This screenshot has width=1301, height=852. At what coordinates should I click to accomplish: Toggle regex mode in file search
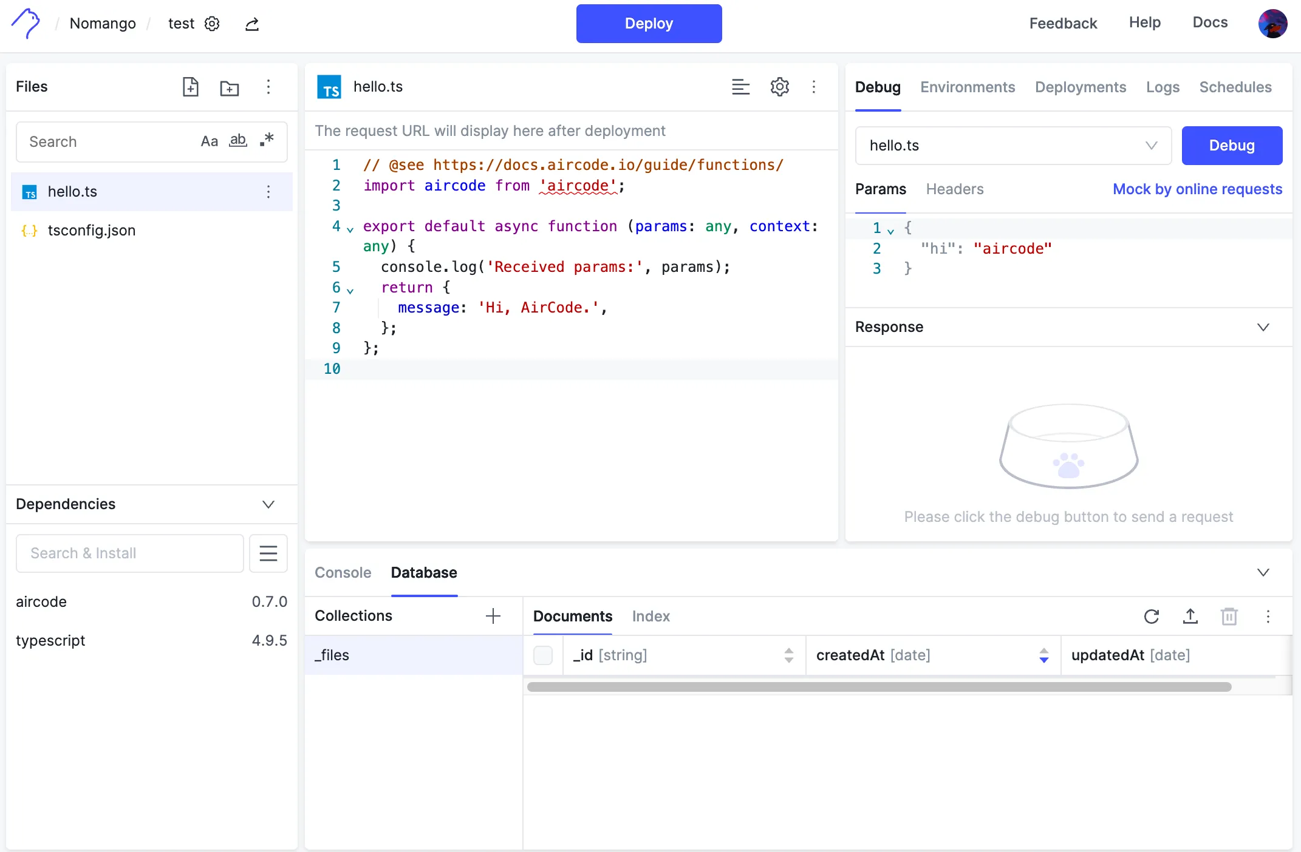[267, 140]
